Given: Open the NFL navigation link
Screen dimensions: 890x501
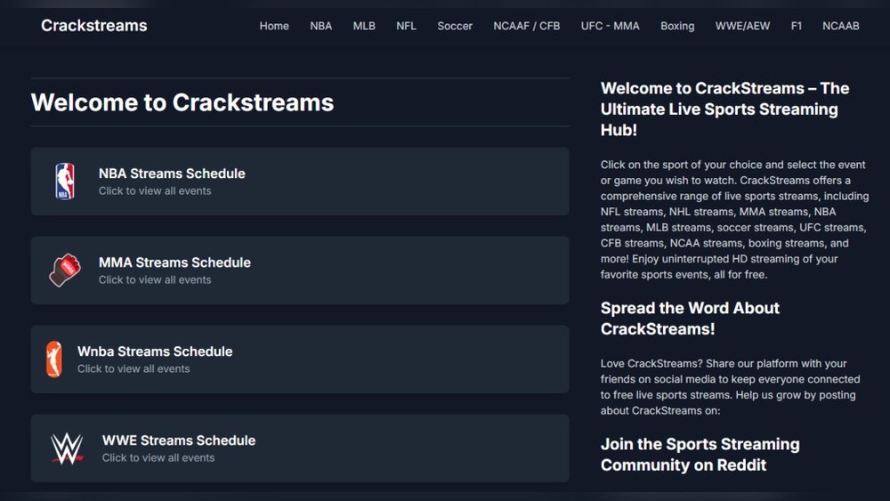Looking at the screenshot, I should 406,26.
